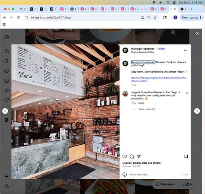Image resolution: width=205 pixels, height=194 pixels.
Task: Like the post with the heart icon
Action: pos(125,156)
